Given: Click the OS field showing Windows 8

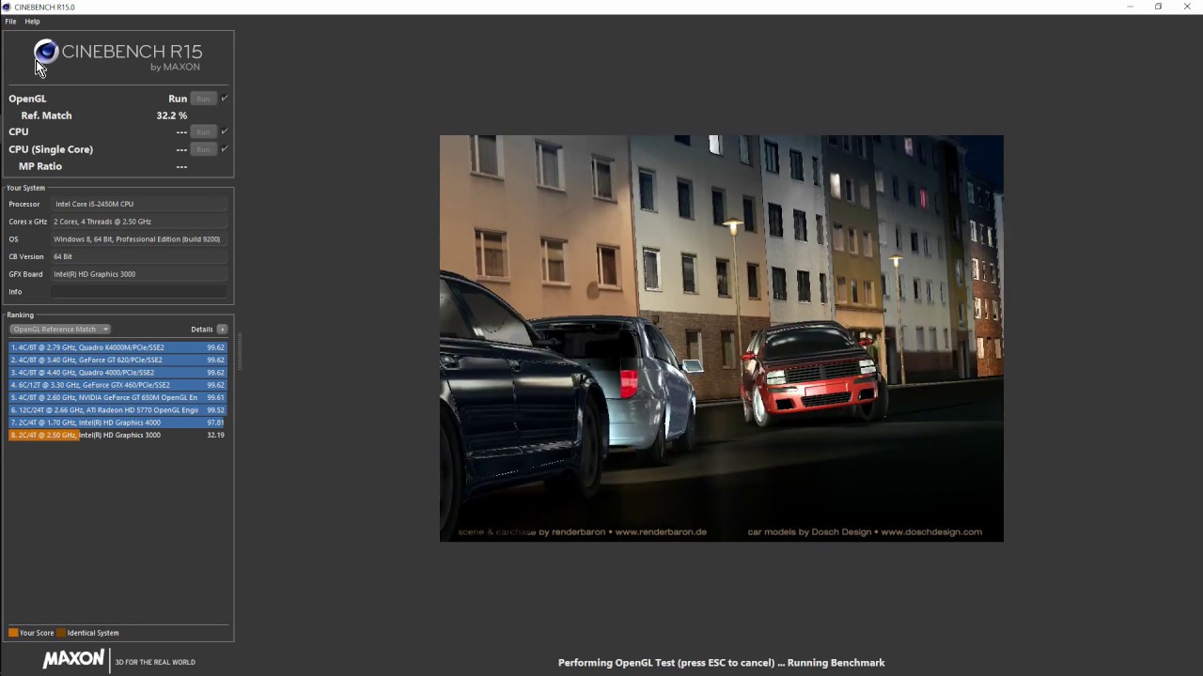Looking at the screenshot, I should tap(139, 239).
